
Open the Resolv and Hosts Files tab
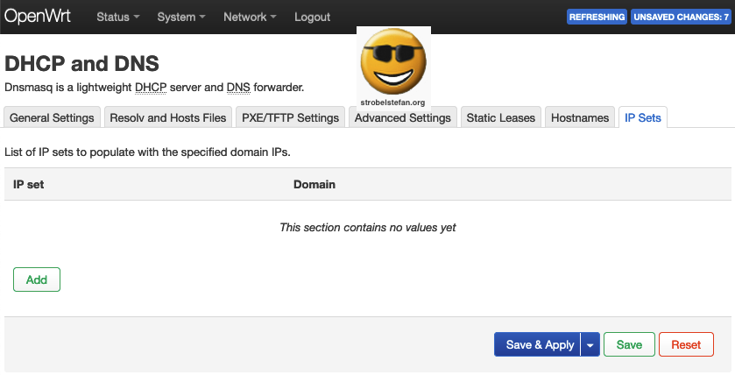pos(168,117)
